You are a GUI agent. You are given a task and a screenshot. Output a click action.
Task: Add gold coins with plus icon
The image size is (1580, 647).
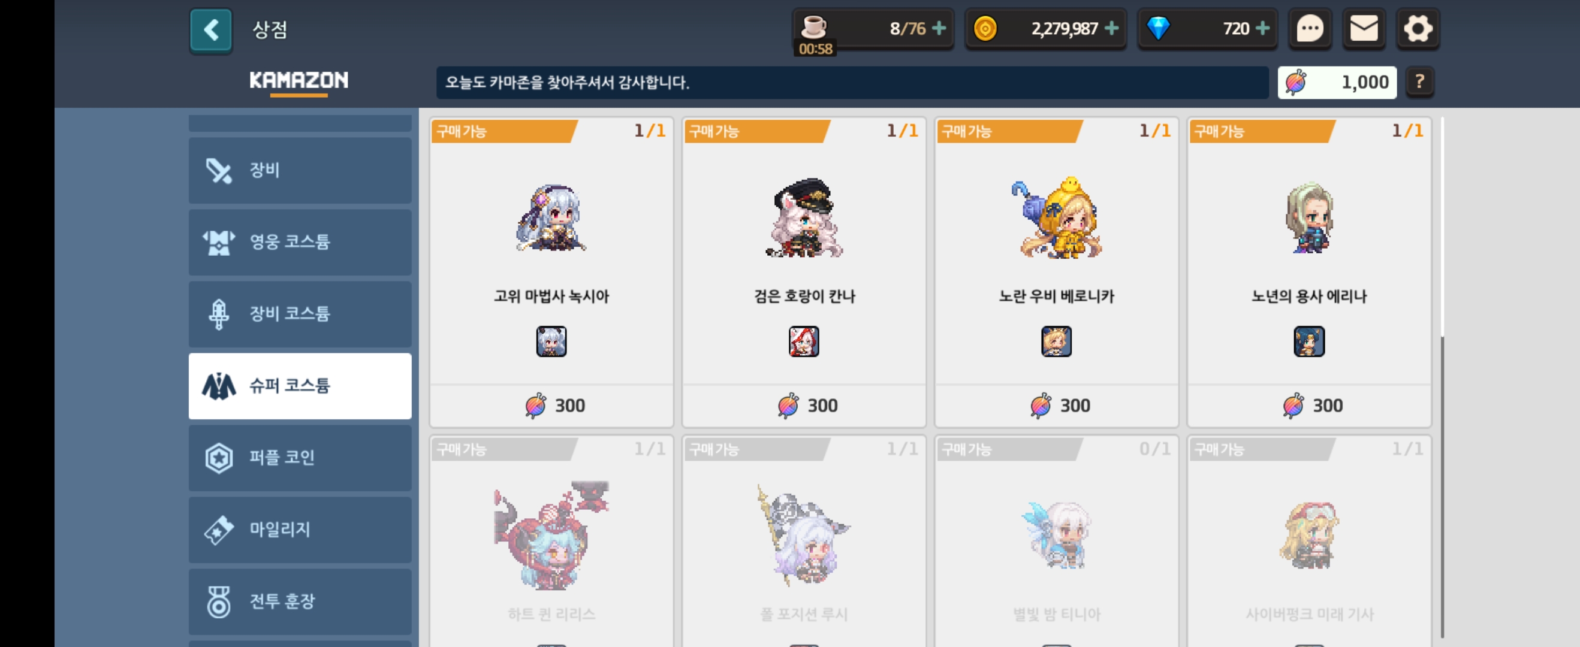[1111, 28]
